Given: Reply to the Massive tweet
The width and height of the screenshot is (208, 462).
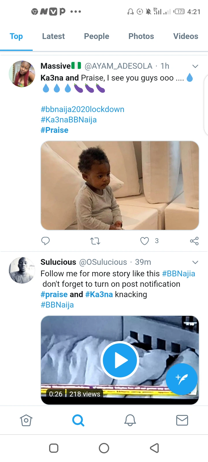Looking at the screenshot, I should pyautogui.click(x=45, y=241).
